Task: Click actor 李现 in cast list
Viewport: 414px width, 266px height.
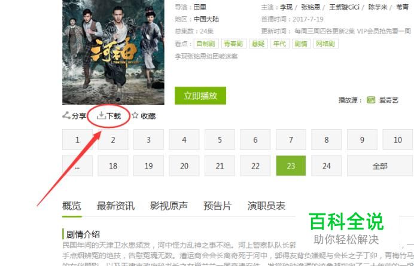Action: click(286, 7)
